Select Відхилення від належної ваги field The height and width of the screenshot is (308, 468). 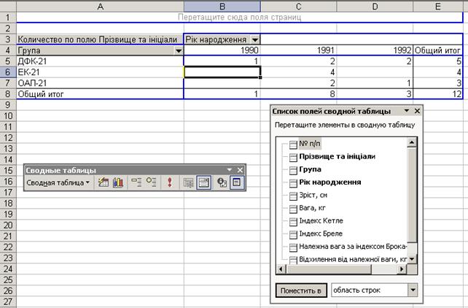[x=353, y=259]
